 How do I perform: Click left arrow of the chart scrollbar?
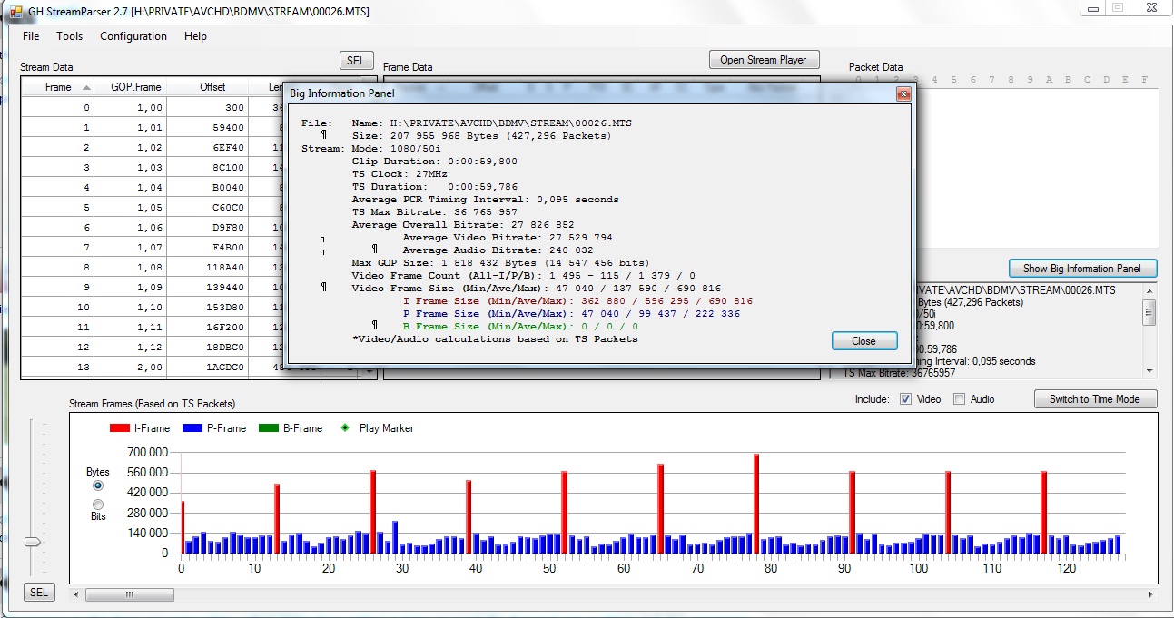[x=77, y=594]
